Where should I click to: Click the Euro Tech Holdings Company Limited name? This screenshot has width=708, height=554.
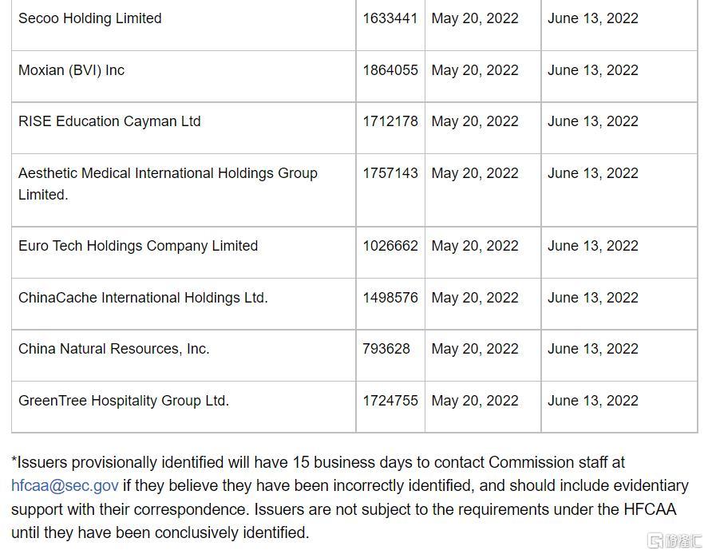click(138, 246)
